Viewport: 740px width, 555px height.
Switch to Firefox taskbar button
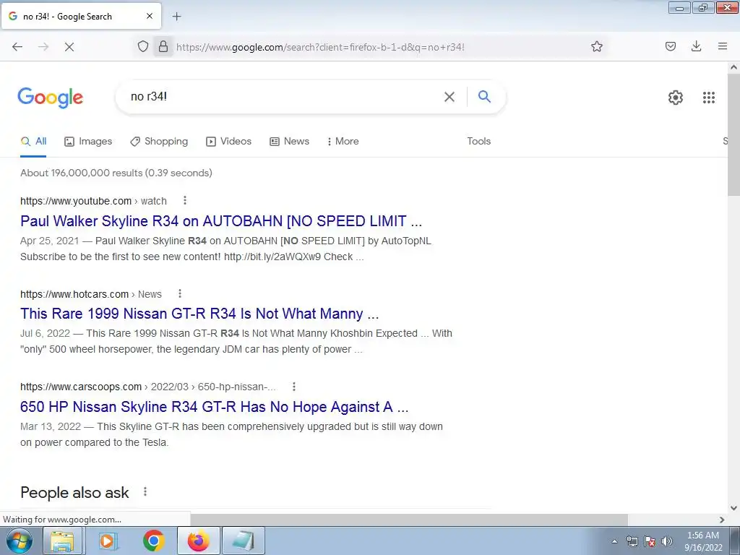(199, 541)
